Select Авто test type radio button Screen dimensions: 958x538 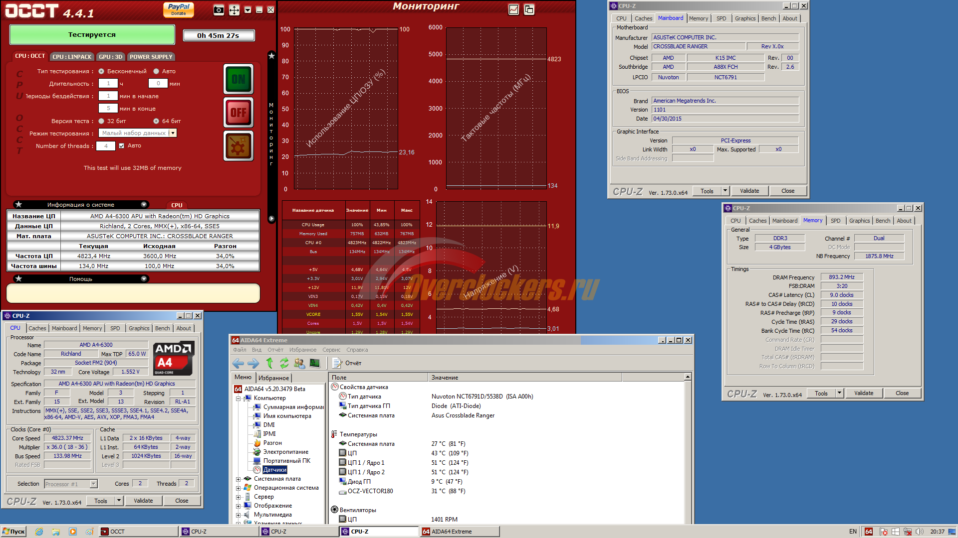(156, 71)
